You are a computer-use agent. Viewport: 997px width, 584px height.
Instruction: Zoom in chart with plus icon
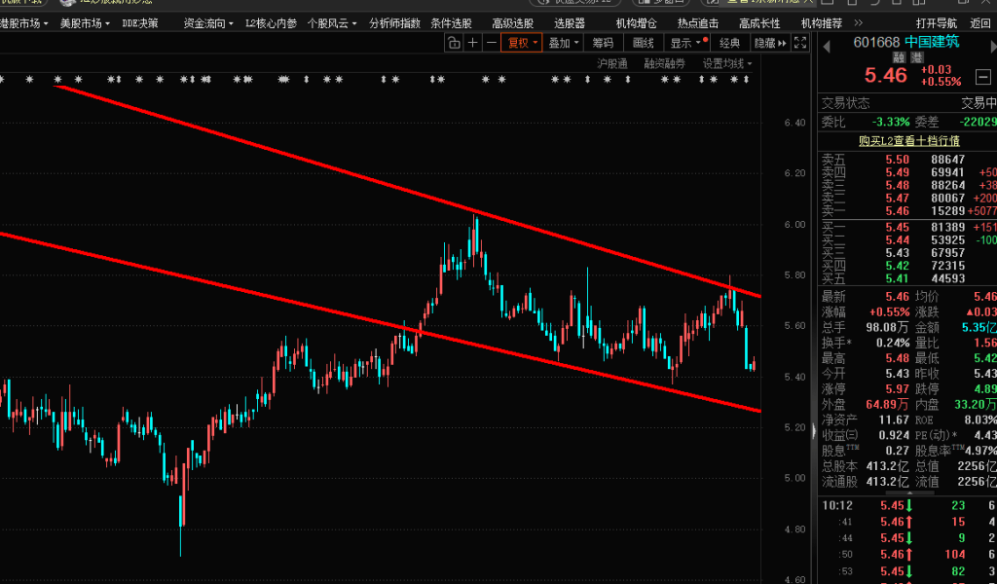point(473,43)
